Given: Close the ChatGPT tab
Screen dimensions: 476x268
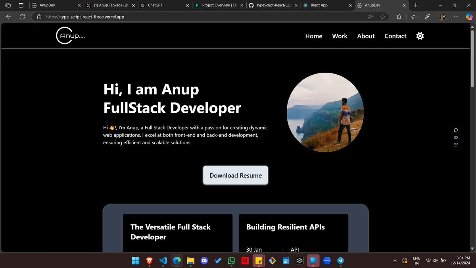Looking at the screenshot, I should tap(188, 6).
